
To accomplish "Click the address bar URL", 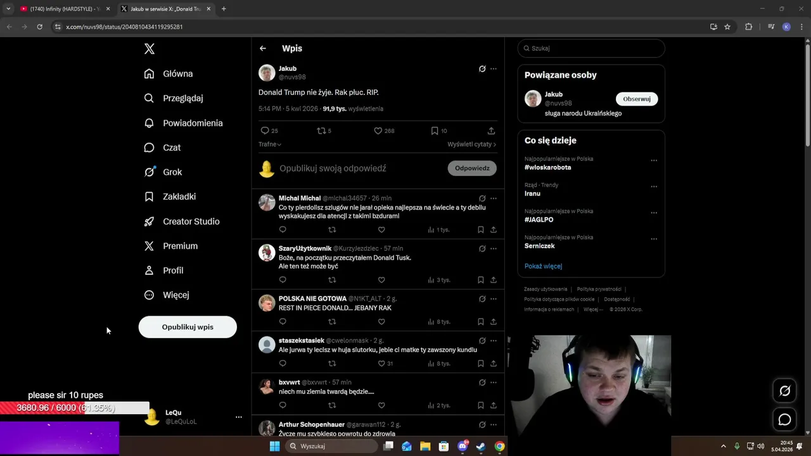I will coord(124,27).
